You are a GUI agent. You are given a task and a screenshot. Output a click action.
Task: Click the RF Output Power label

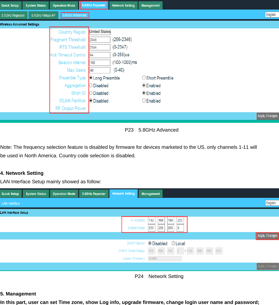click(x=70, y=108)
